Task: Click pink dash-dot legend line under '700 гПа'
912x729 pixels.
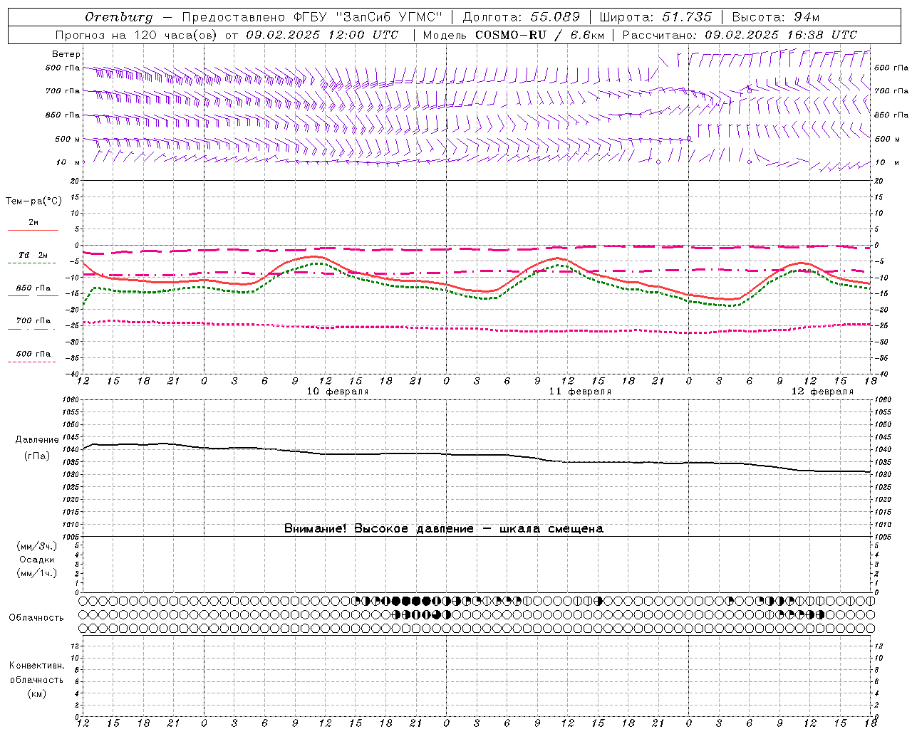Action: [x=32, y=329]
